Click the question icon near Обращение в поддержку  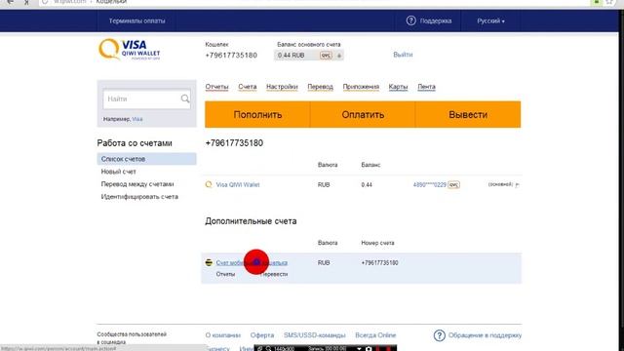pos(440,335)
